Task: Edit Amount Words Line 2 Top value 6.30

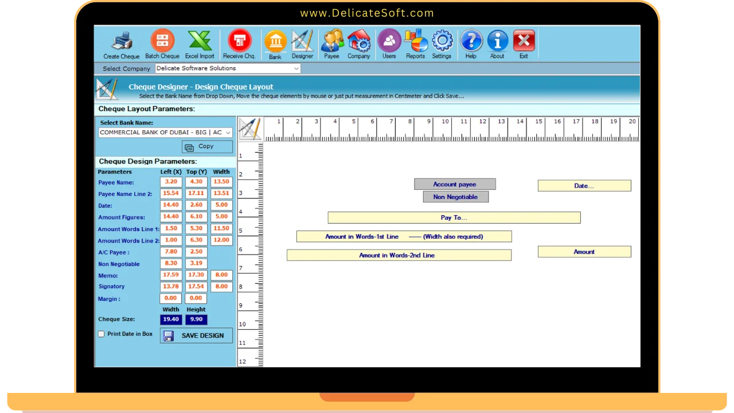Action: pyautogui.click(x=196, y=240)
